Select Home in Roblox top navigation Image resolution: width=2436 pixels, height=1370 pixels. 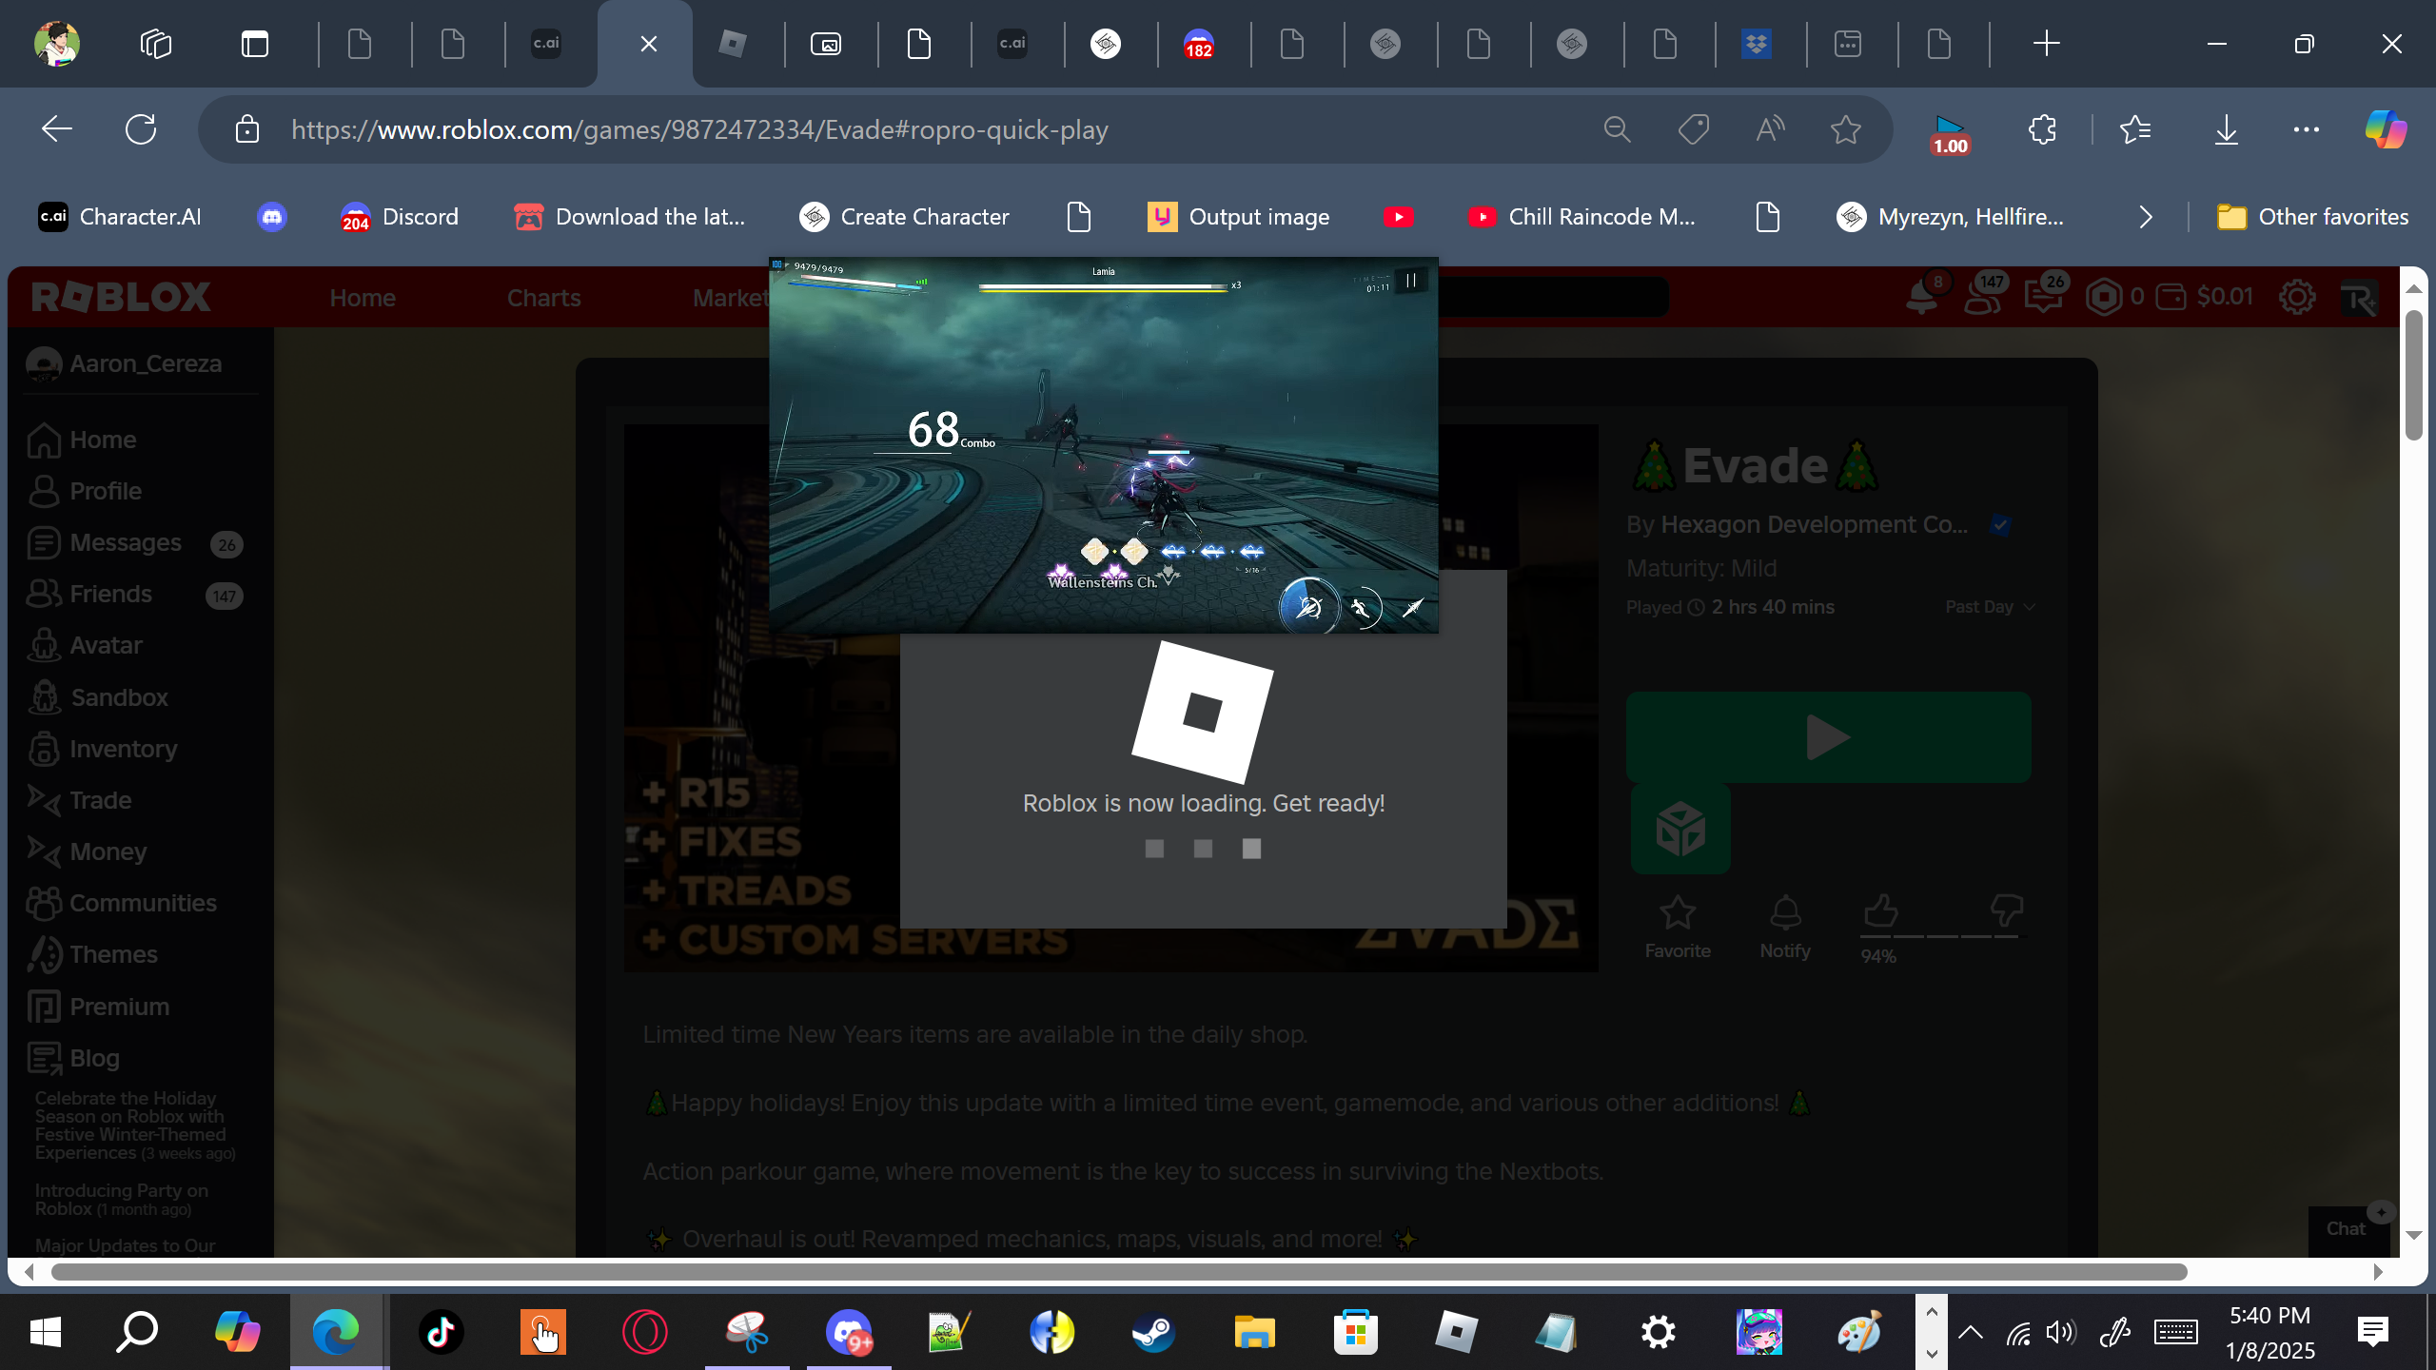tap(362, 298)
